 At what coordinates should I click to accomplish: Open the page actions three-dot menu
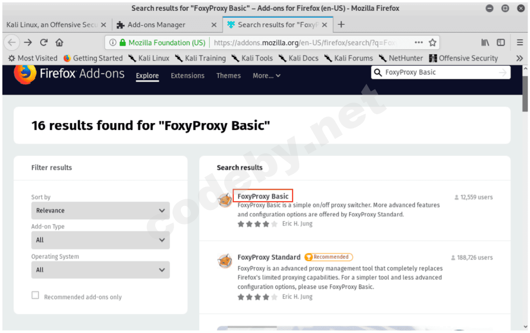tap(418, 42)
